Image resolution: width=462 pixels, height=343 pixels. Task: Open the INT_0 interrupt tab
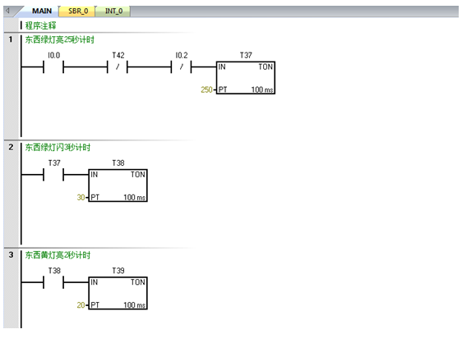(x=113, y=11)
